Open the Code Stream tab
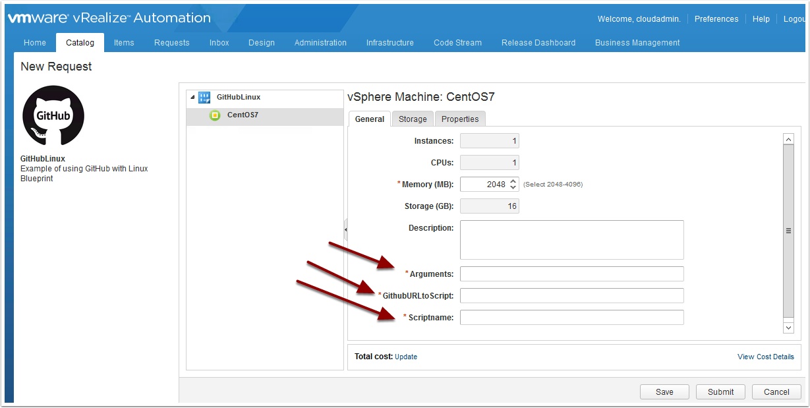 click(457, 43)
